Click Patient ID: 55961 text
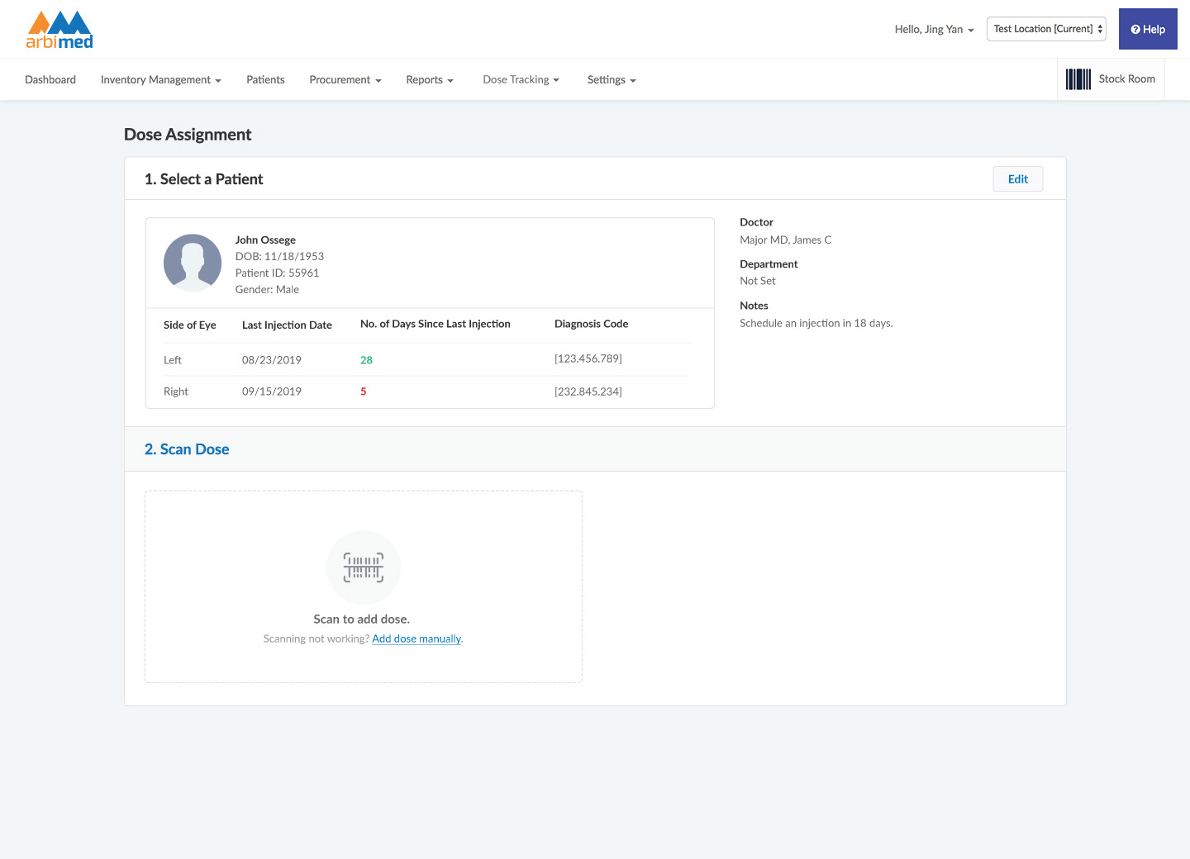1190x859 pixels. 277,273
